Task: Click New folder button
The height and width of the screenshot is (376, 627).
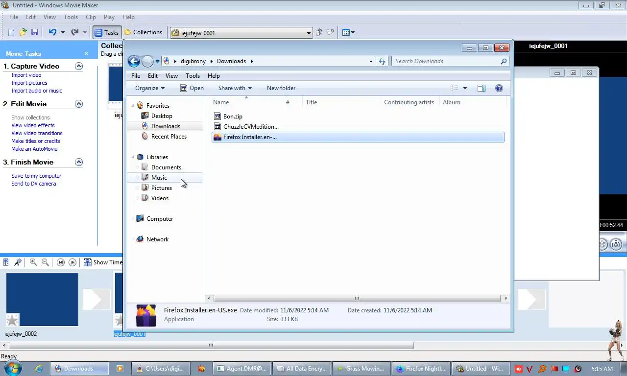Action: [281, 88]
